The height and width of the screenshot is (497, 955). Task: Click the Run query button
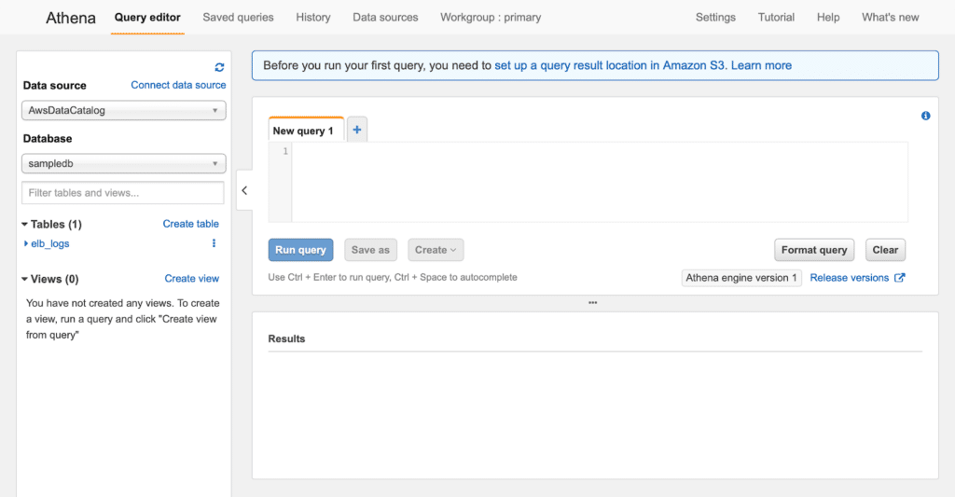coord(300,250)
